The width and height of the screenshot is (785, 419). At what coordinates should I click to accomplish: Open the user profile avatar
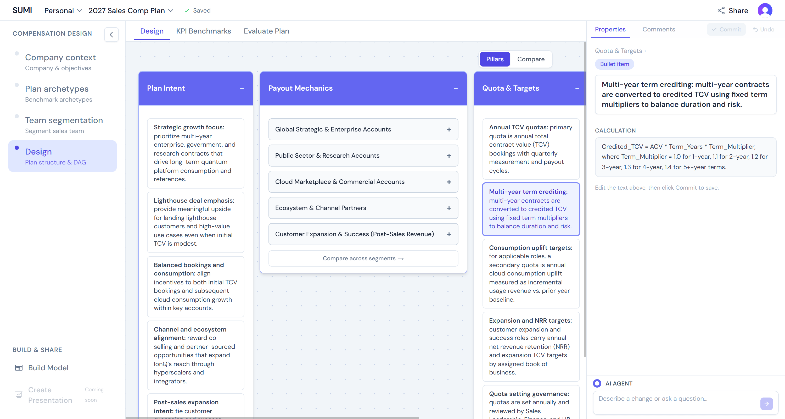[765, 11]
